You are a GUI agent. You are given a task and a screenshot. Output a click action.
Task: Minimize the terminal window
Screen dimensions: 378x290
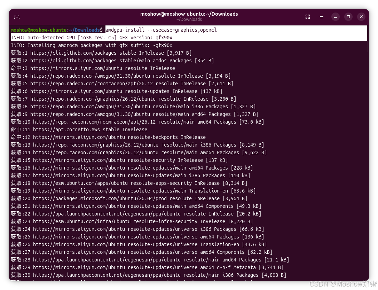coord(335,17)
